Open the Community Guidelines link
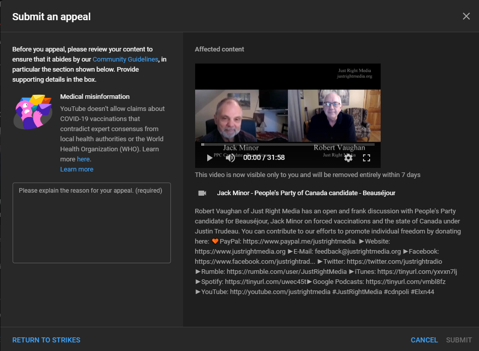 click(x=126, y=60)
